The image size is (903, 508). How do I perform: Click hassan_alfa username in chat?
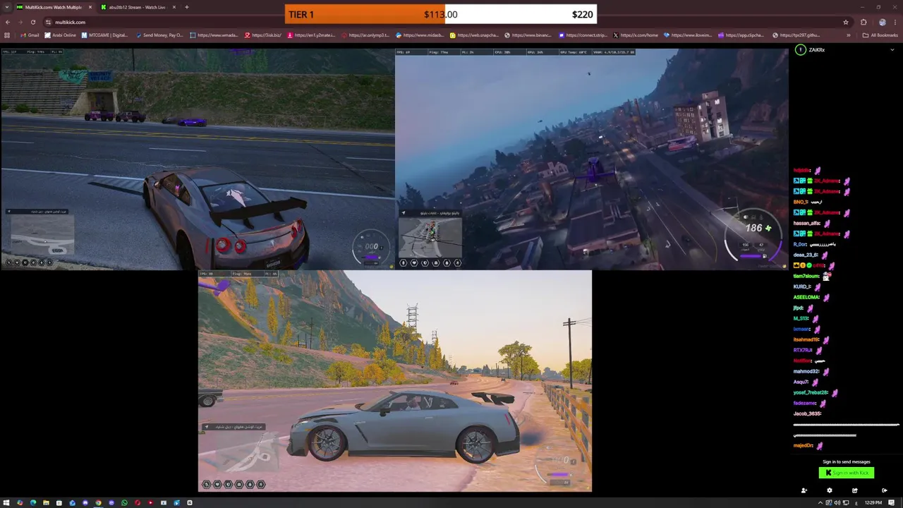click(x=807, y=223)
